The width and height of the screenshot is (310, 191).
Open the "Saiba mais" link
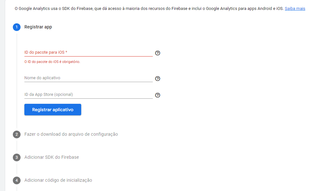point(295,8)
